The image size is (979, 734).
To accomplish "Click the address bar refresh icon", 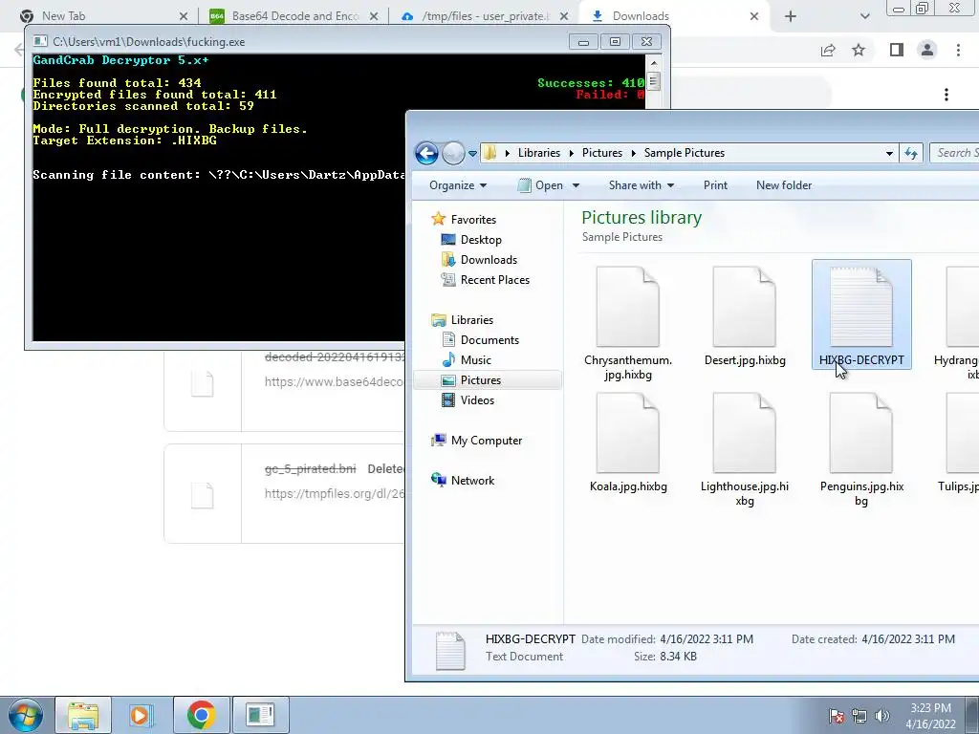I will 911,153.
